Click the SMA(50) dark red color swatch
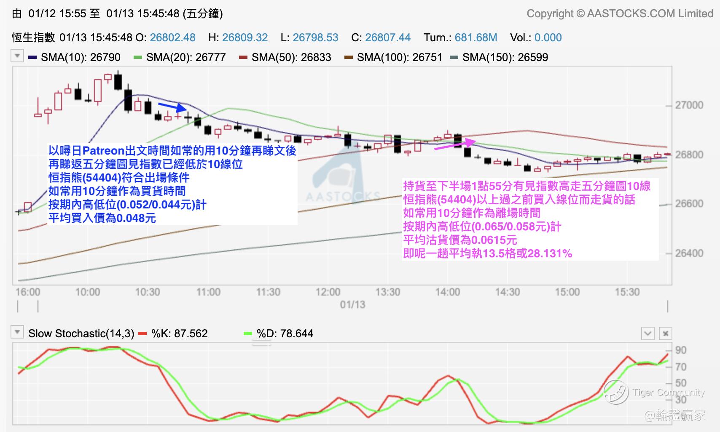 pos(243,57)
